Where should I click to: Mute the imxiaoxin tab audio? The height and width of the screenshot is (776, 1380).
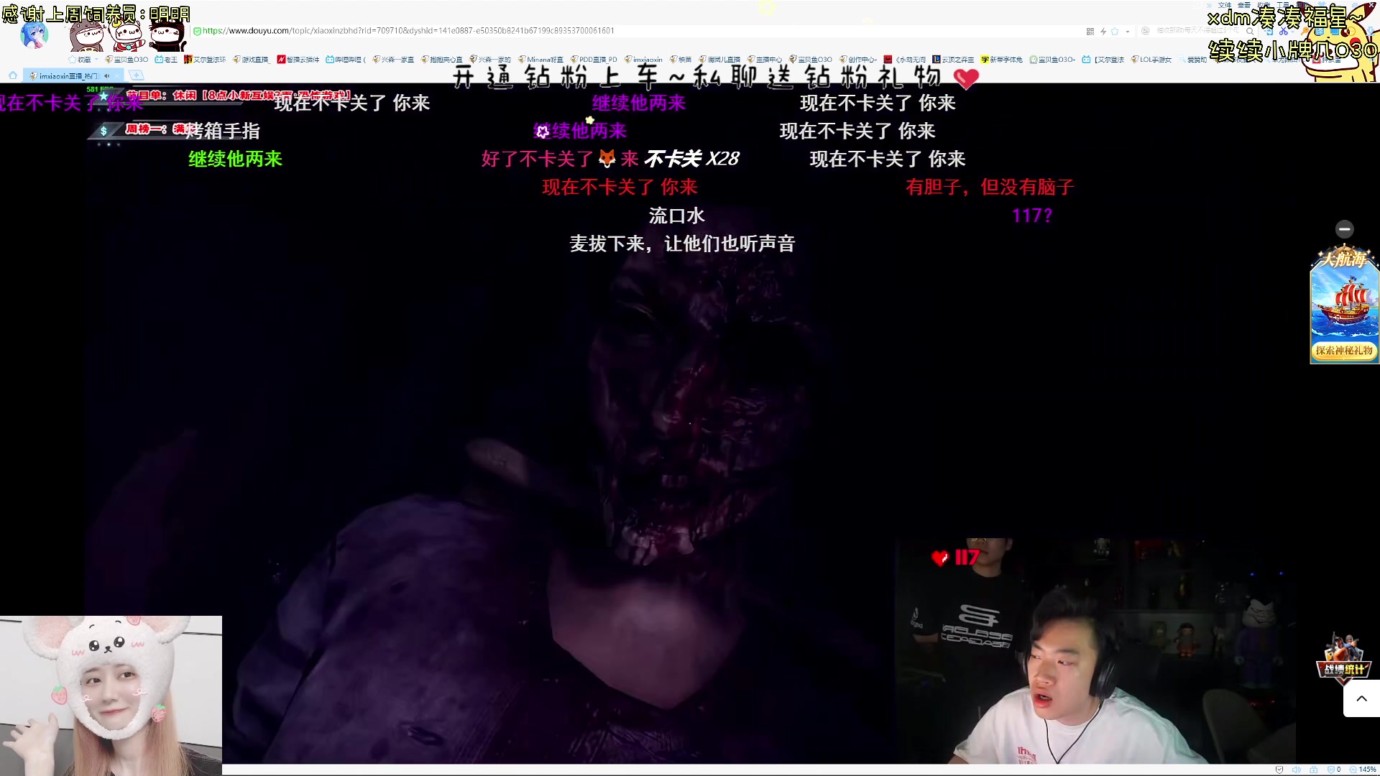click(107, 75)
